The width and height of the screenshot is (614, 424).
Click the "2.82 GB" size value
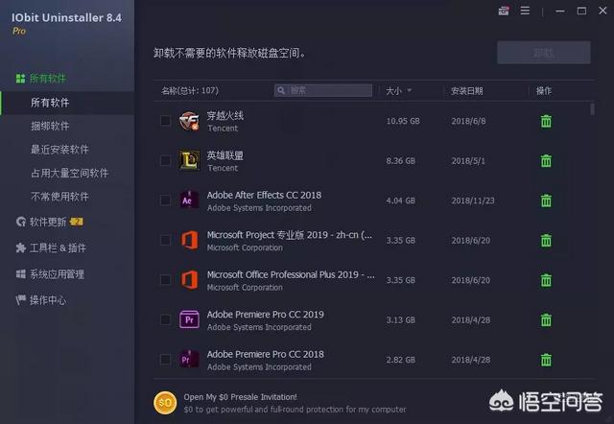point(400,360)
